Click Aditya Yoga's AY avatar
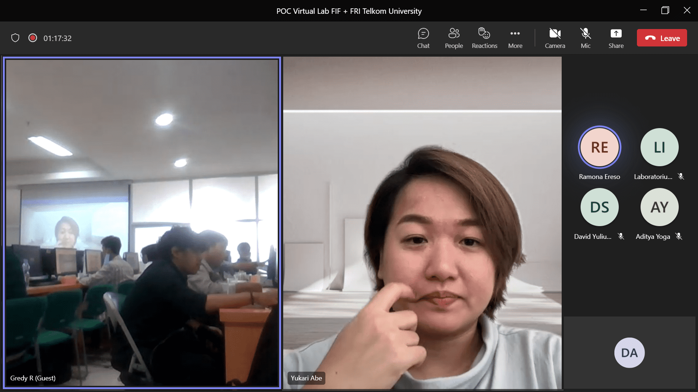 (x=659, y=207)
